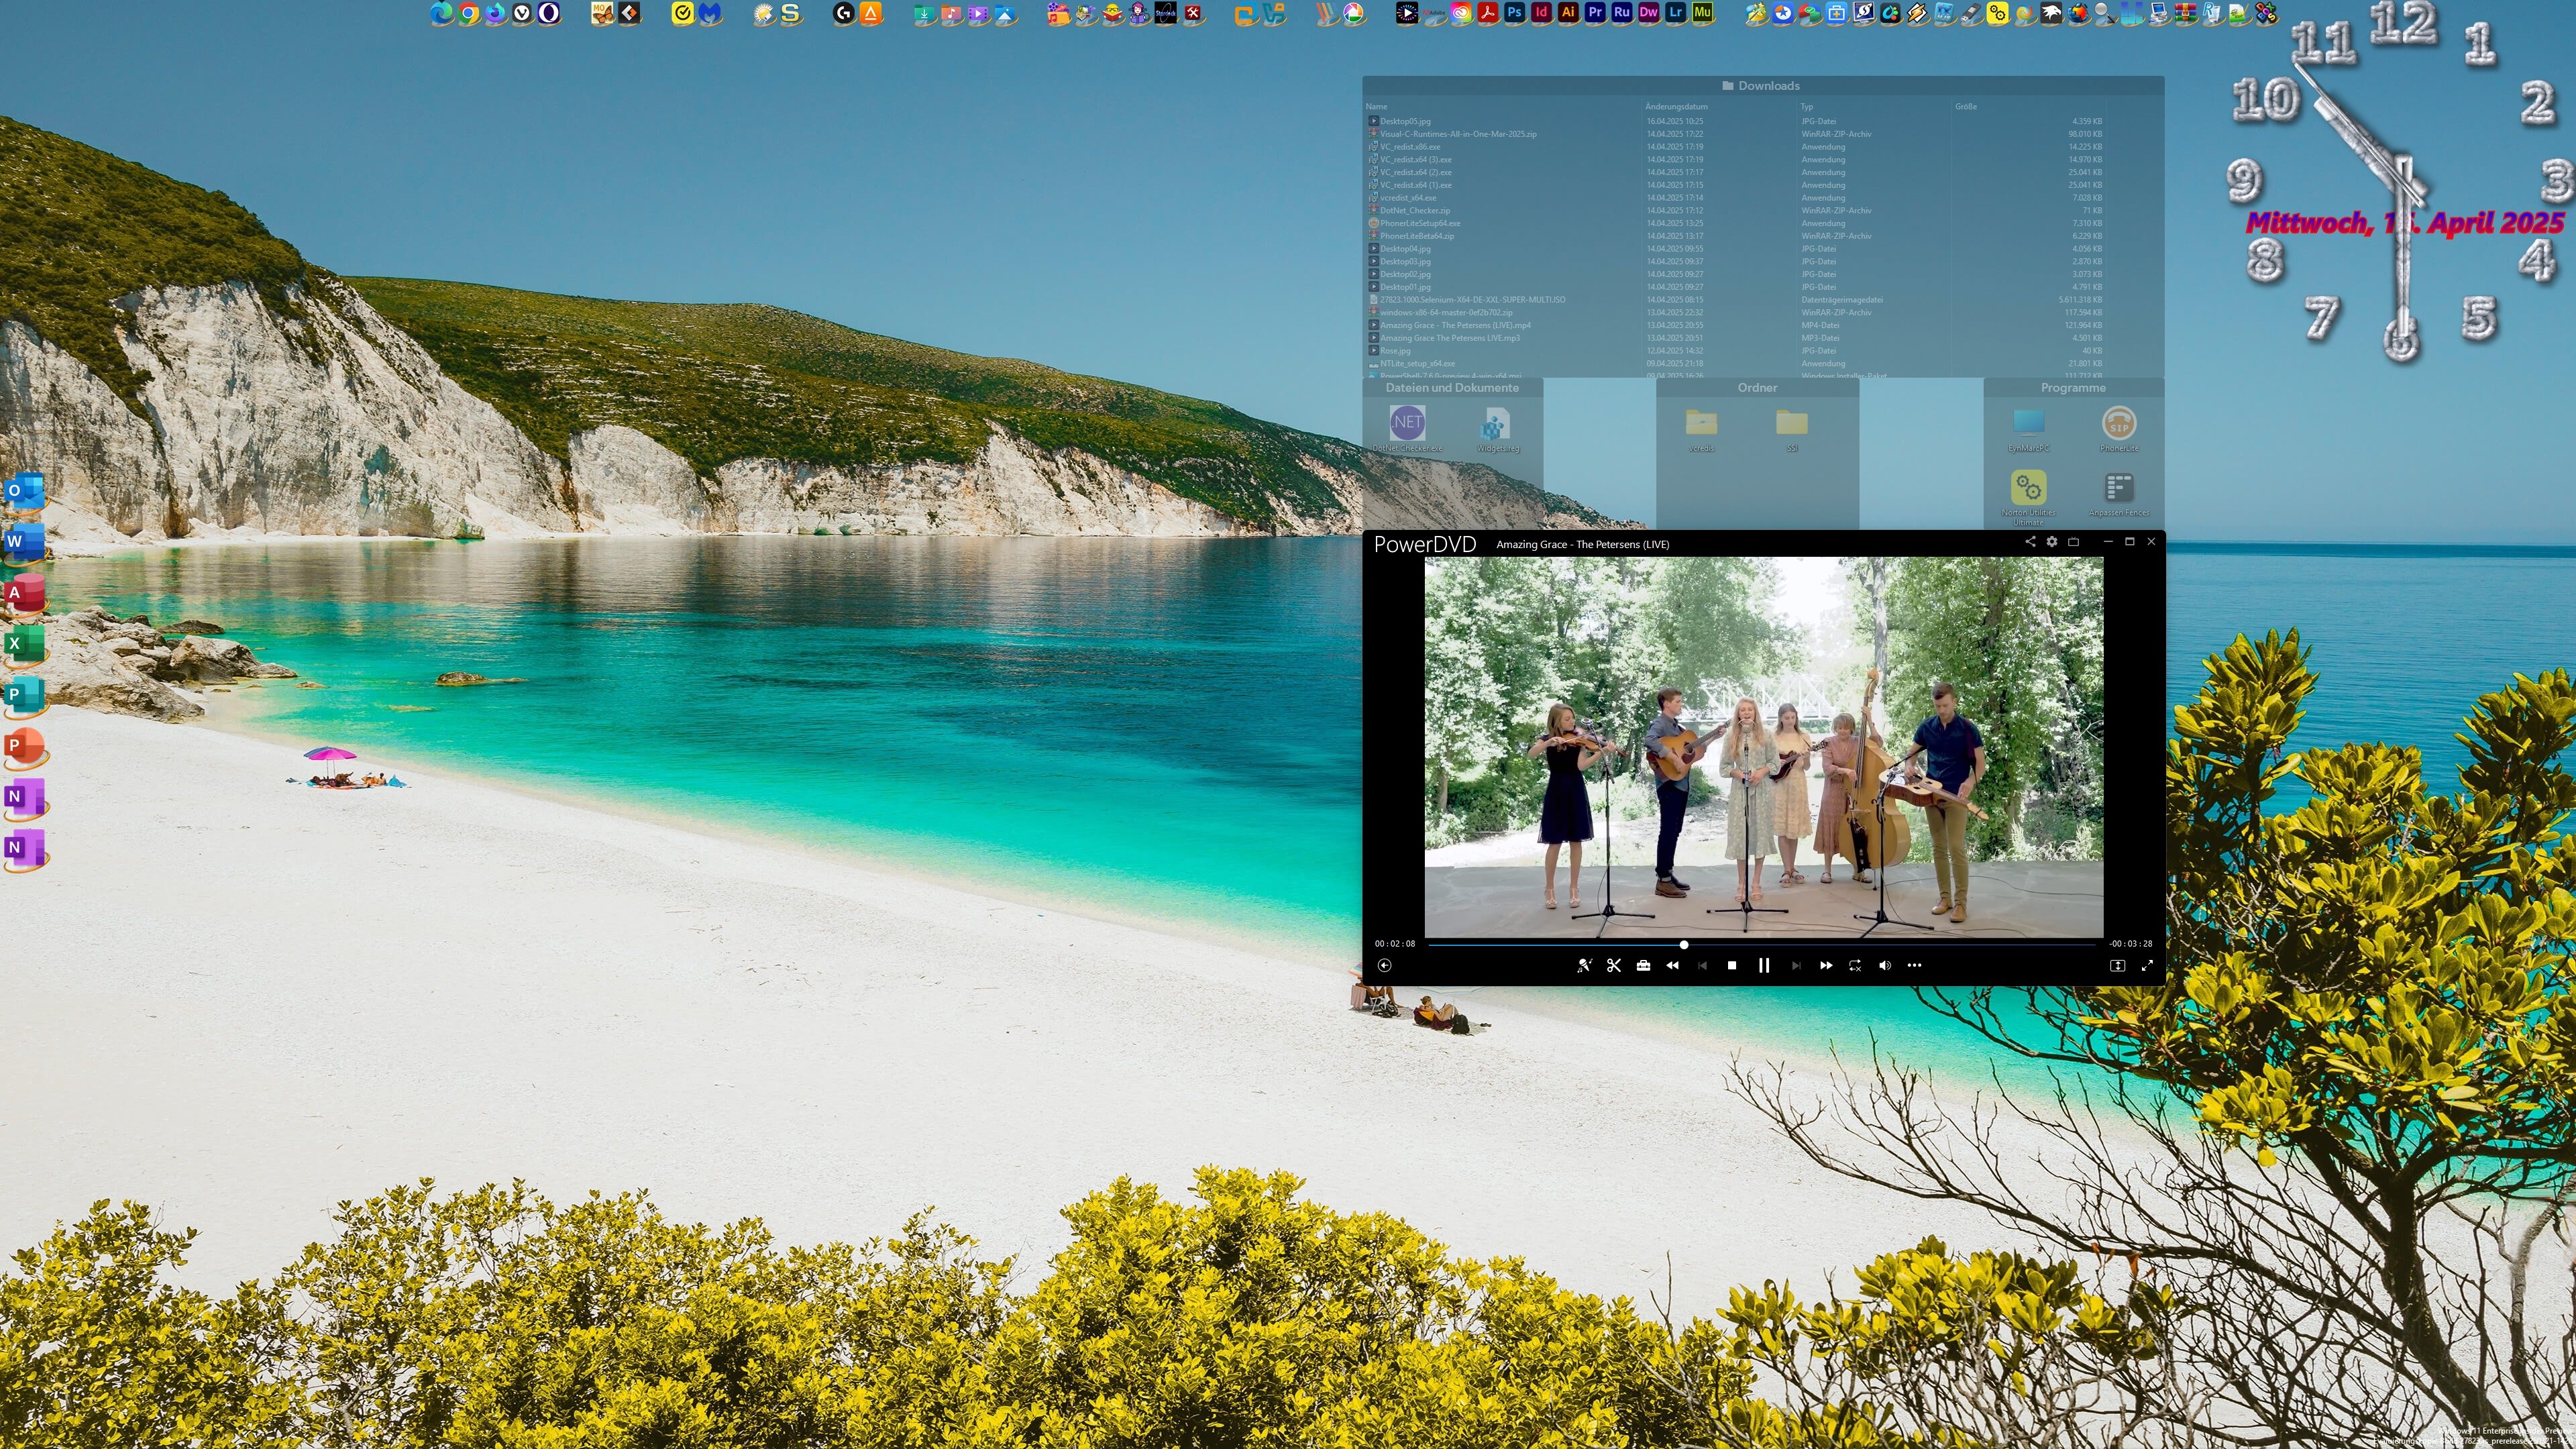
Task: Click the back arrow in PowerDVD controls
Action: [x=1385, y=965]
